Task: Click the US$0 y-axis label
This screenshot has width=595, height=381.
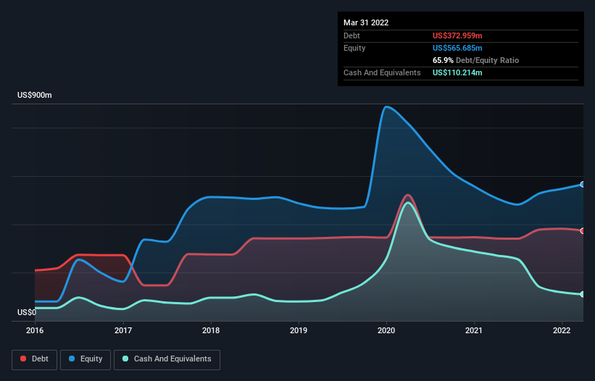Action: pos(27,312)
